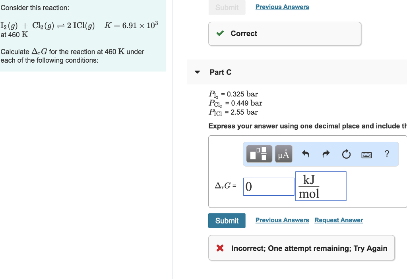
Task: Click the question mark help icon
Action: [387, 154]
